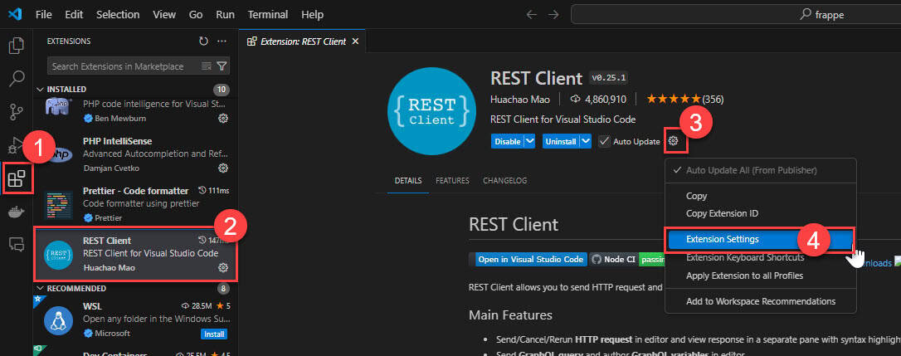The image size is (901, 356).
Task: Refresh the extensions list
Action: 203,41
